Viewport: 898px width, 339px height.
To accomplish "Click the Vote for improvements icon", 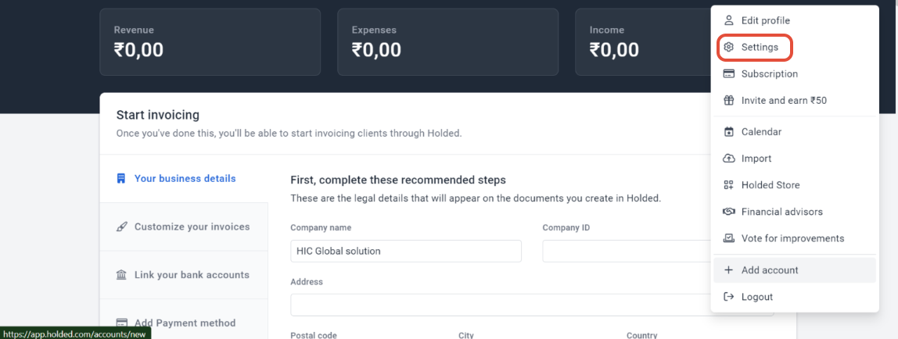I will 729,238.
